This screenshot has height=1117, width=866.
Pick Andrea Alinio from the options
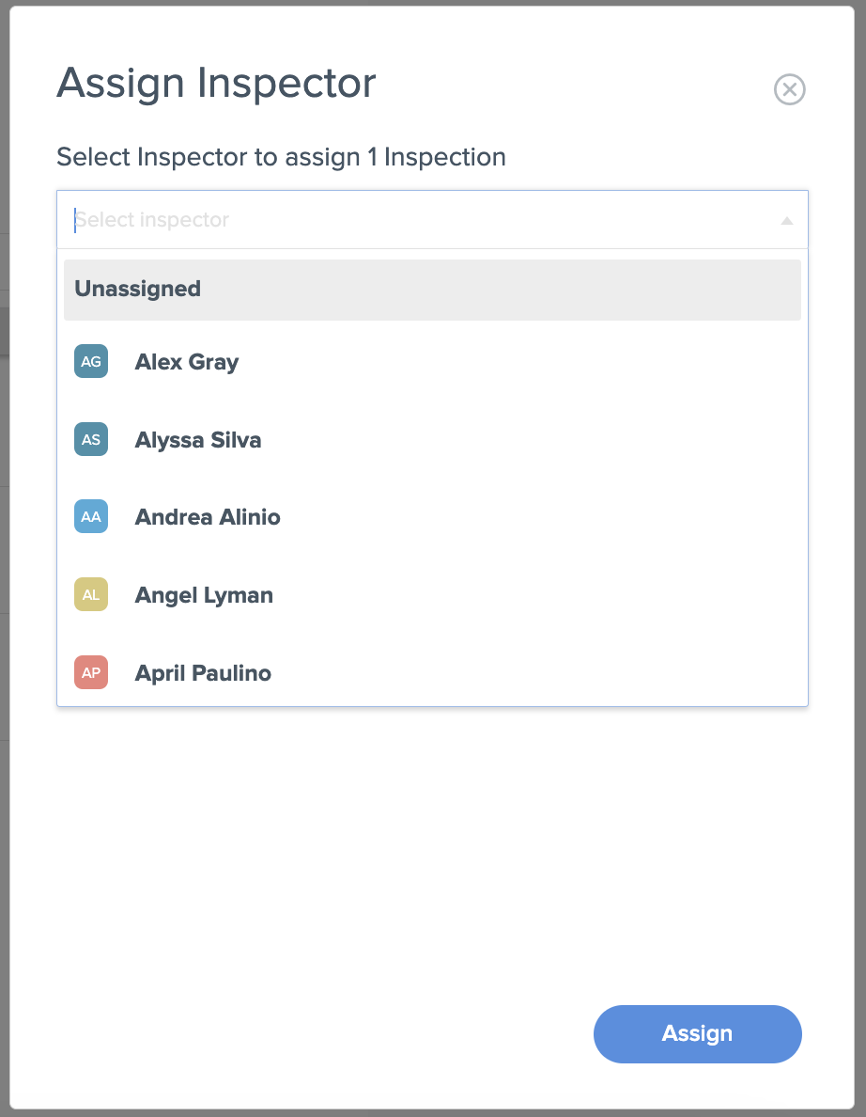tap(207, 516)
